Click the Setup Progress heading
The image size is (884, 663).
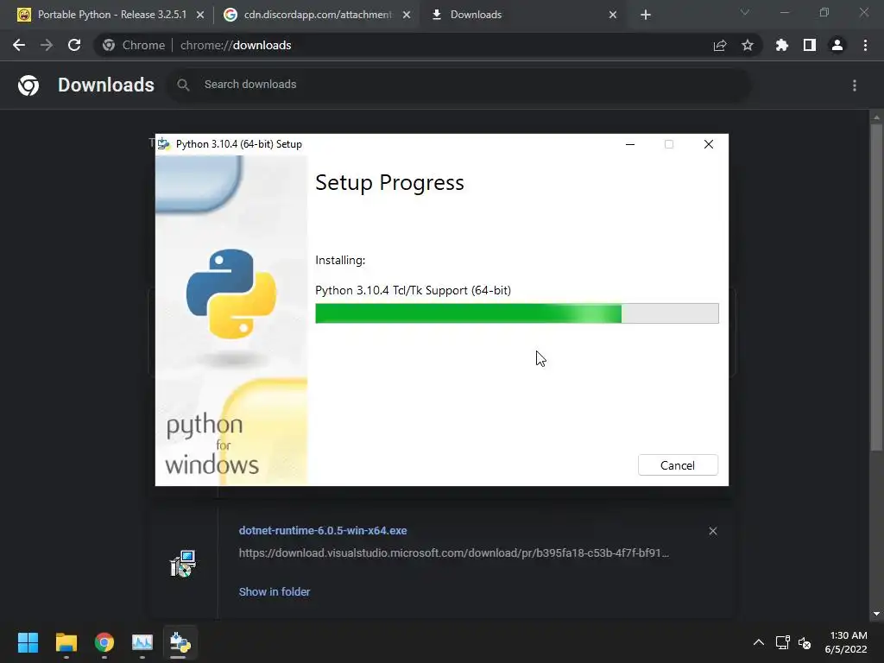tap(389, 183)
